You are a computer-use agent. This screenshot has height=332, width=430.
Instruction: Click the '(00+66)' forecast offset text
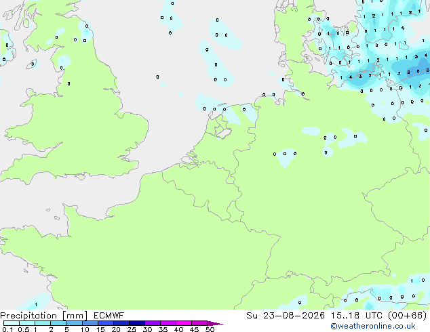(407, 316)
